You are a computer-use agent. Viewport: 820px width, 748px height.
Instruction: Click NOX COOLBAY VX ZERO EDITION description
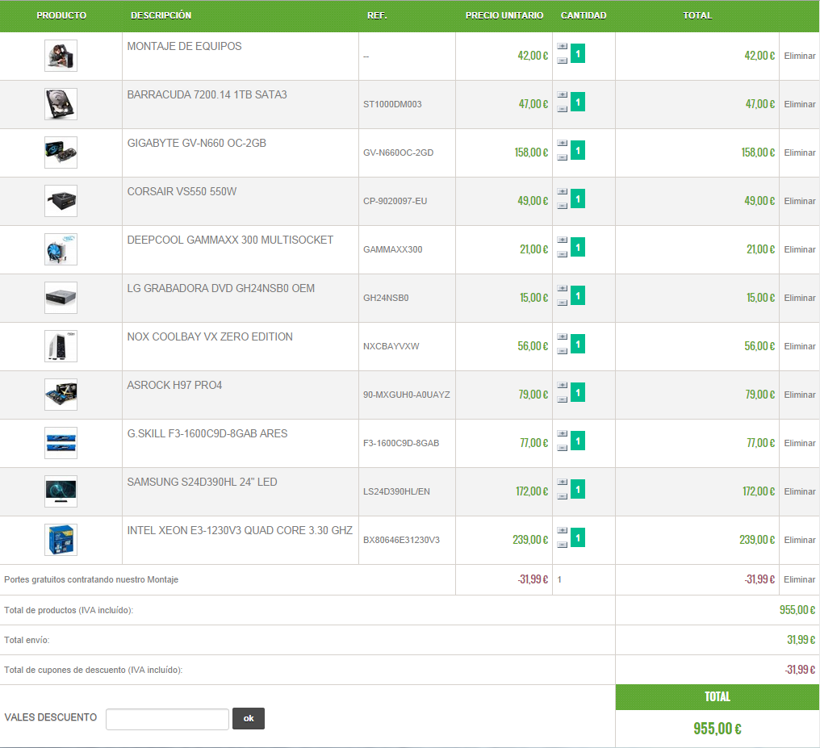[x=210, y=337]
